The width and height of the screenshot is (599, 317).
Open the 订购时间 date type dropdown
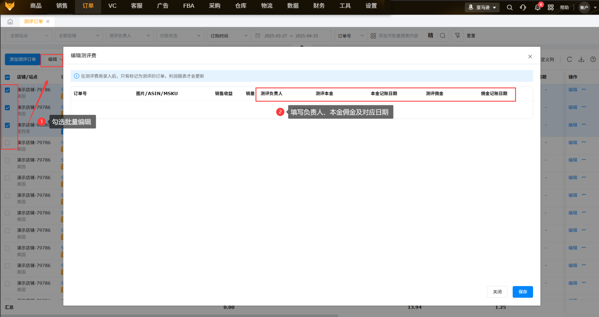[229, 36]
